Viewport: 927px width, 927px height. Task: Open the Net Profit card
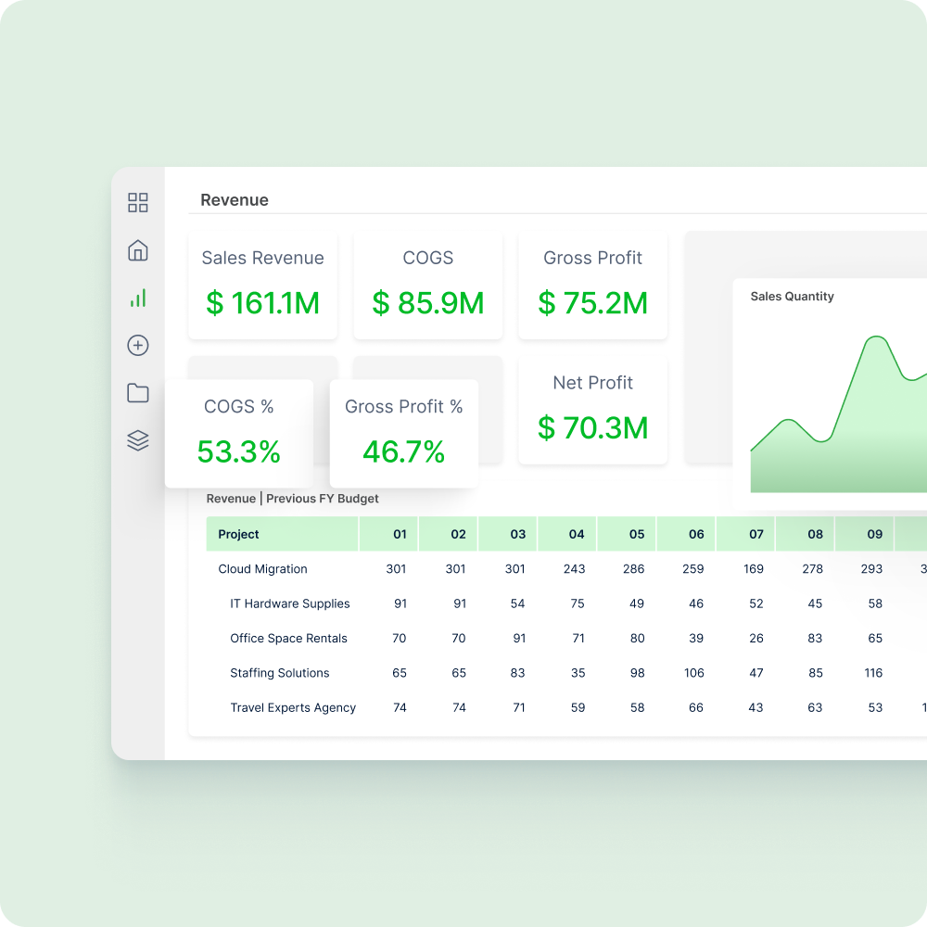(x=592, y=410)
